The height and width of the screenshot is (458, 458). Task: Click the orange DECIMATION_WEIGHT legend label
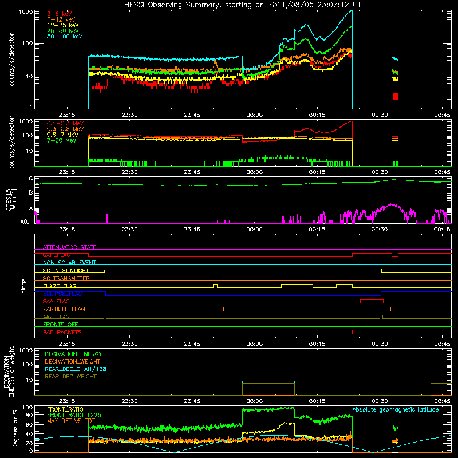coord(73,361)
